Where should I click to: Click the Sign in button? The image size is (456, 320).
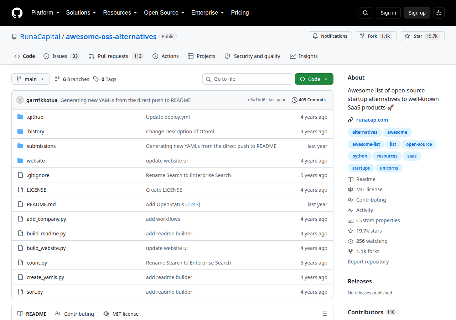tap(388, 13)
